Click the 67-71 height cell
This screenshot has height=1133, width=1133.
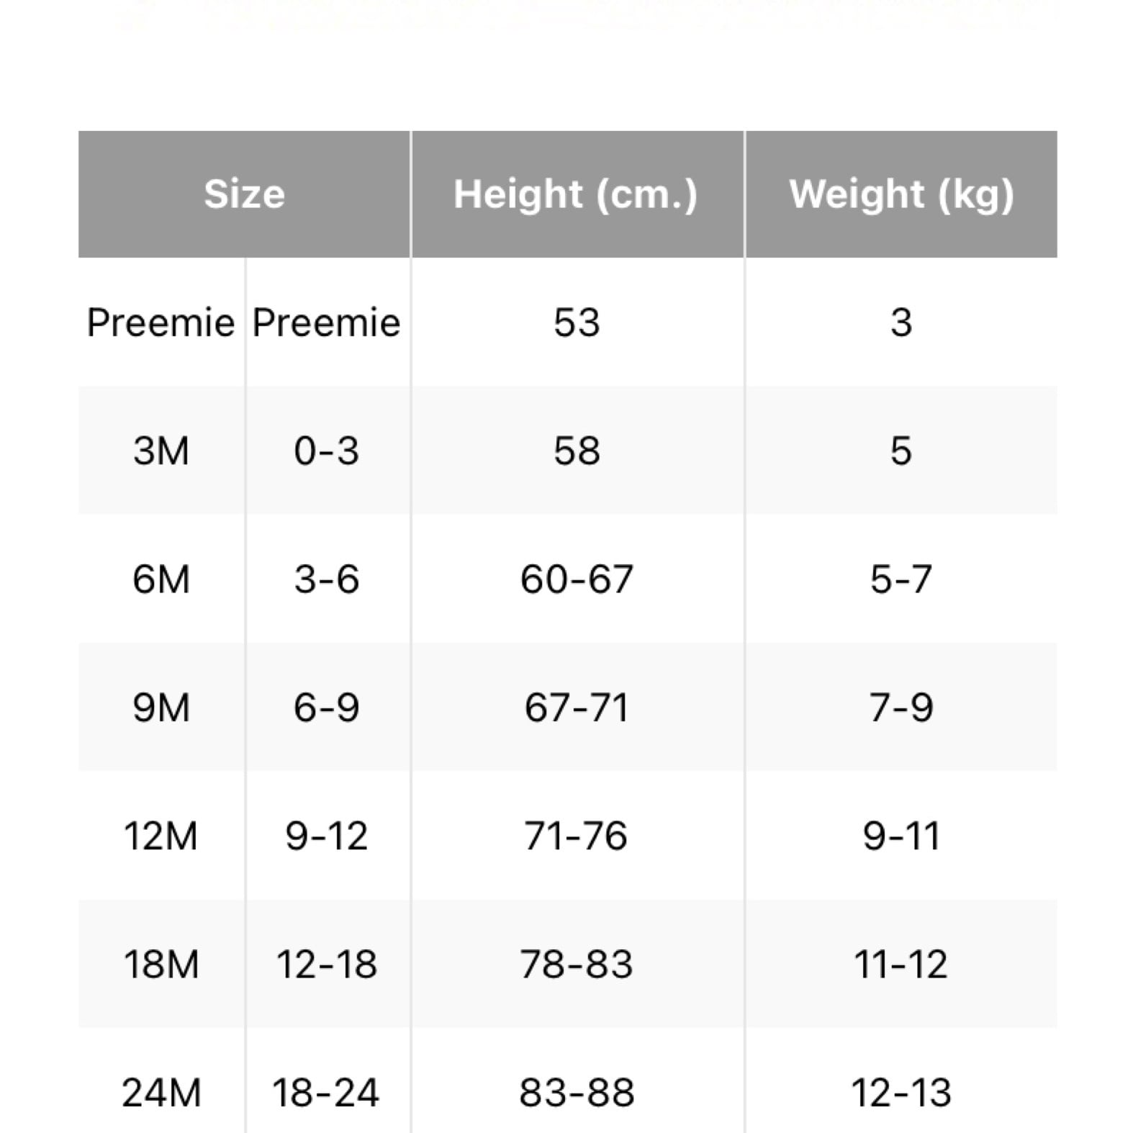click(x=577, y=708)
